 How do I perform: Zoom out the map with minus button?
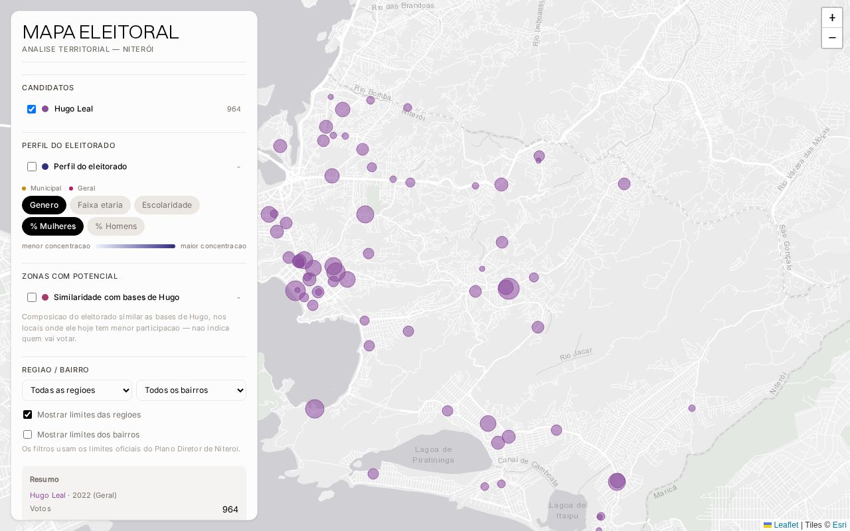coord(832,38)
